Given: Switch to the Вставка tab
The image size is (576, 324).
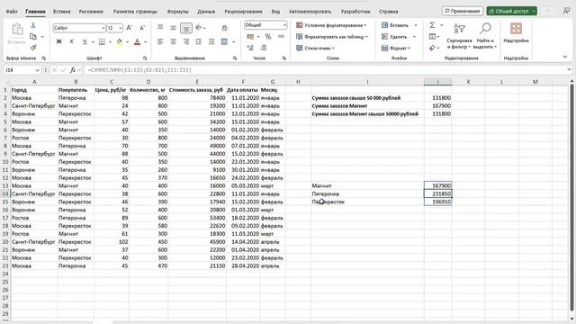Looking at the screenshot, I should [x=61, y=12].
